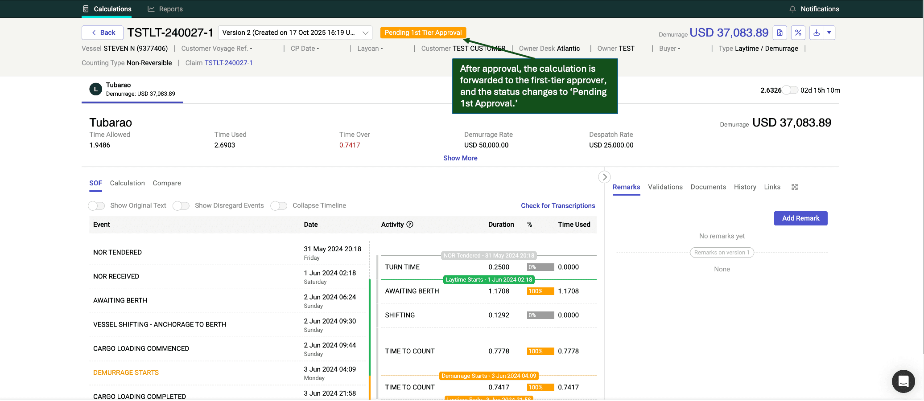Switch to the Calculations tab
Screen dimensions: 924x401
(x=107, y=9)
